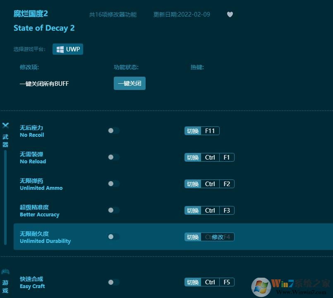Select the crossed-swords weapons (武器) category icon
The image size is (333, 298).
click(x=5, y=125)
